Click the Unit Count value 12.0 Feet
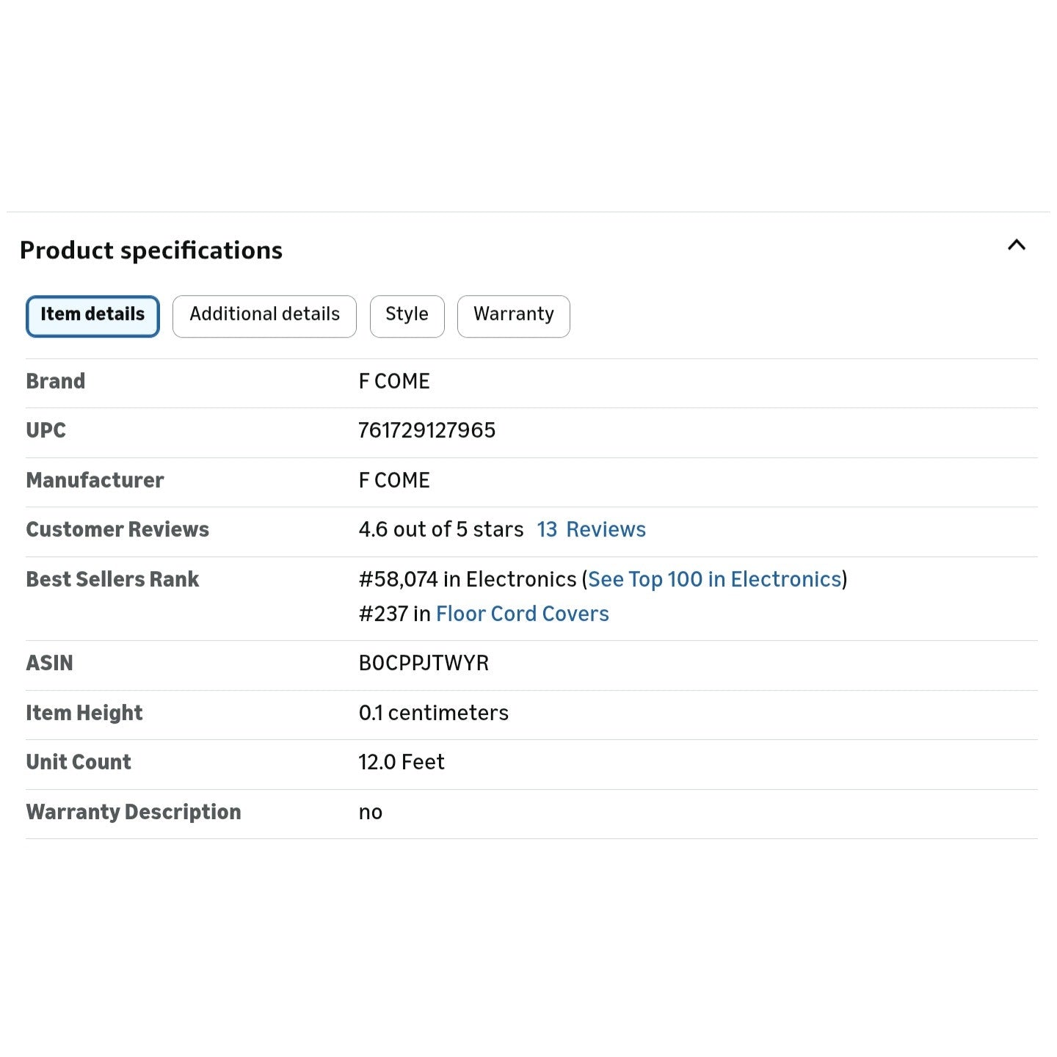1057x1057 pixels. [x=401, y=762]
